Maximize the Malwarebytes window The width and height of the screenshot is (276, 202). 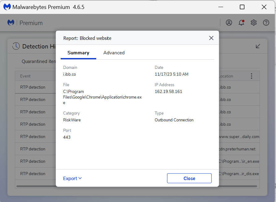tap(242, 7)
